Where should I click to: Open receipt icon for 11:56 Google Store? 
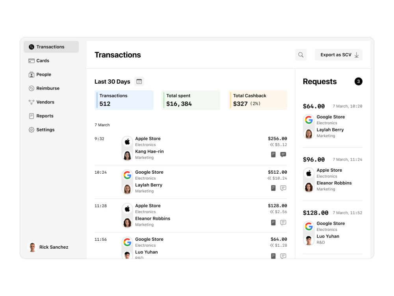273,256
